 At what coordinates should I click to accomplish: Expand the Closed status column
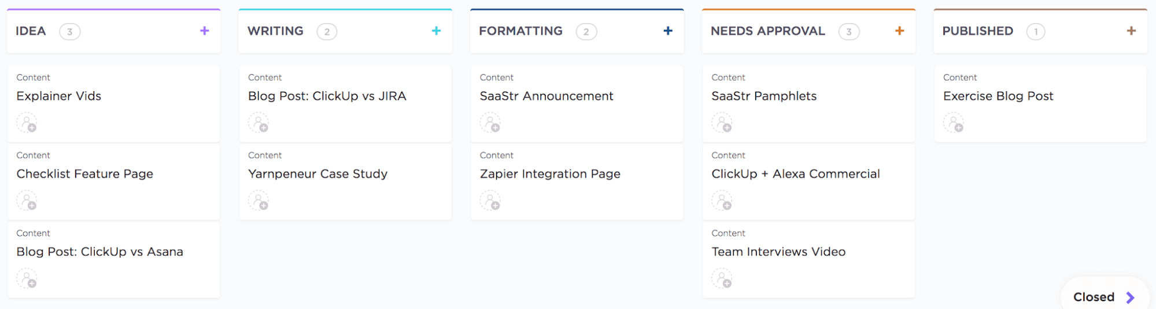click(1103, 297)
